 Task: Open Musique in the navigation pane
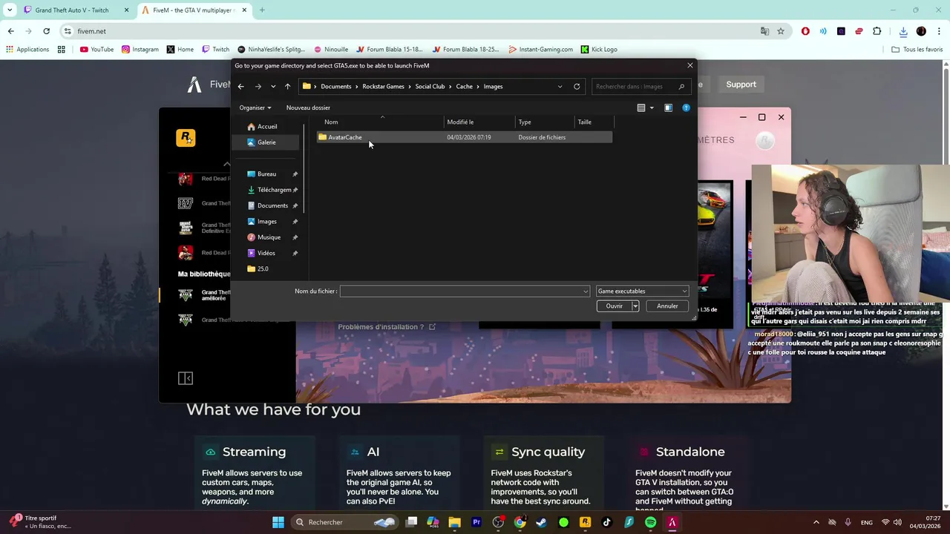pyautogui.click(x=269, y=237)
